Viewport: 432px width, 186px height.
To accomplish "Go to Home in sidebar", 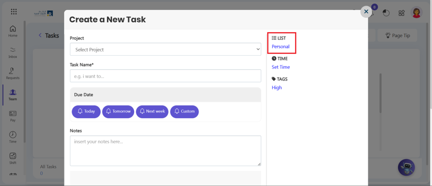I will tap(13, 31).
